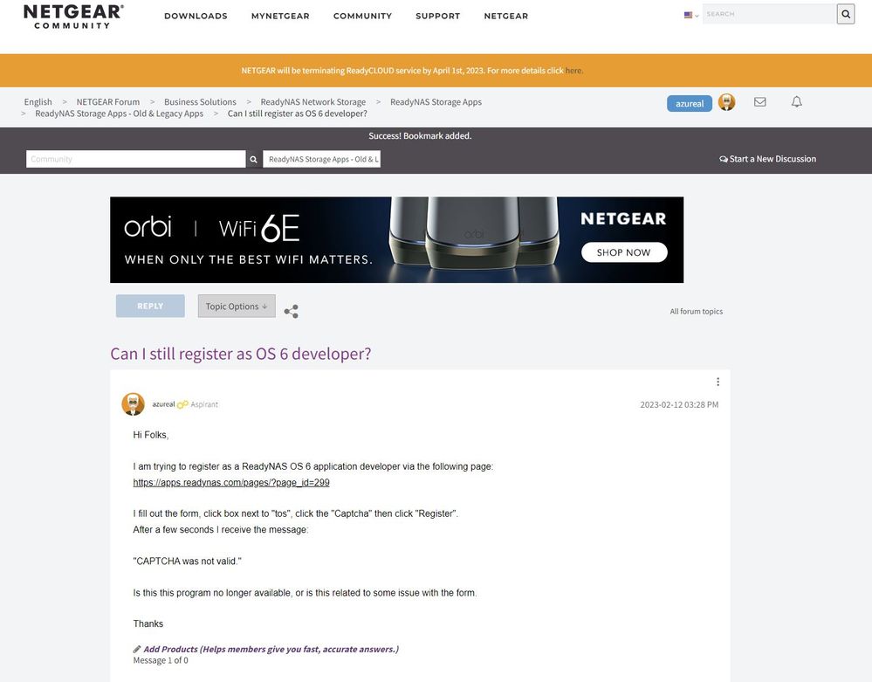The image size is (872, 682).
Task: Click the post timestamp 2023-02-12 03:28 PM
Action: point(679,405)
